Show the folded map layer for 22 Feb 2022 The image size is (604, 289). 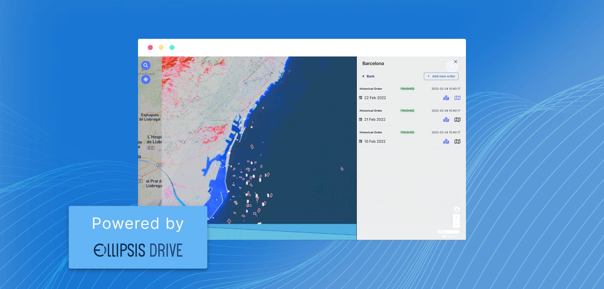(457, 98)
